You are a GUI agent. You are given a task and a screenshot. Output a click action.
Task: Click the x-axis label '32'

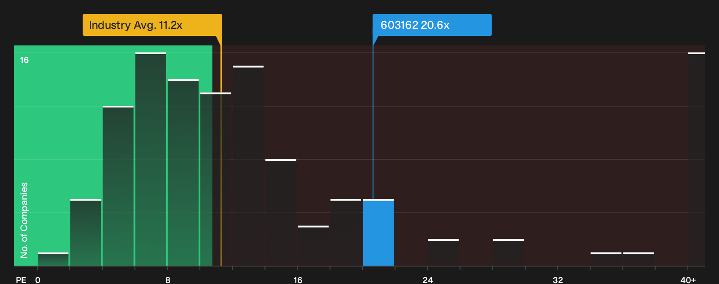(558, 280)
